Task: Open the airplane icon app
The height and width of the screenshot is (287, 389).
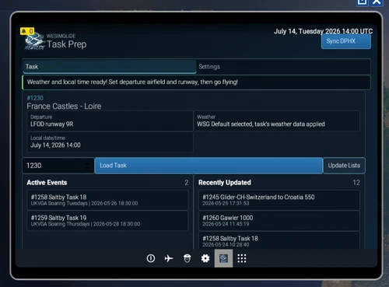Action: [x=169, y=258]
